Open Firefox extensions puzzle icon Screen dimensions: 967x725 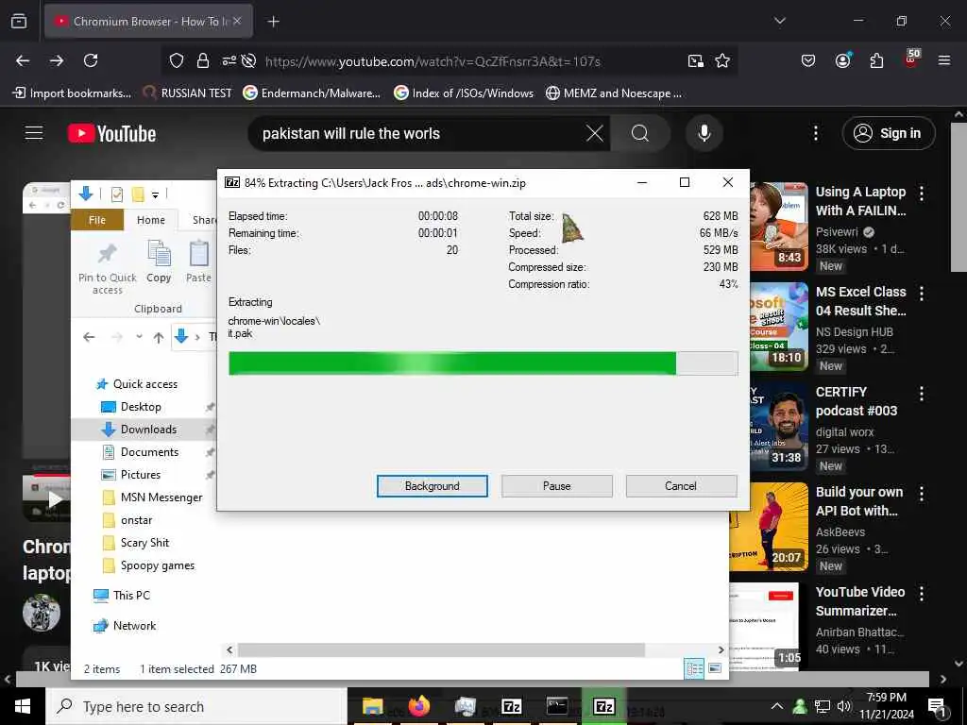point(876,60)
